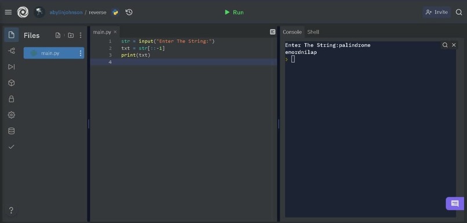Focus the console prompt cursor
Screen dimensions: 467x223
point(293,59)
